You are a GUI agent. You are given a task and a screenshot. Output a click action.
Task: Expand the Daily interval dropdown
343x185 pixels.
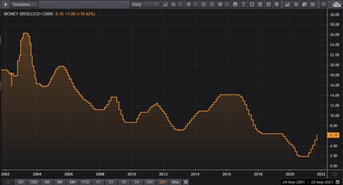click(144, 4)
